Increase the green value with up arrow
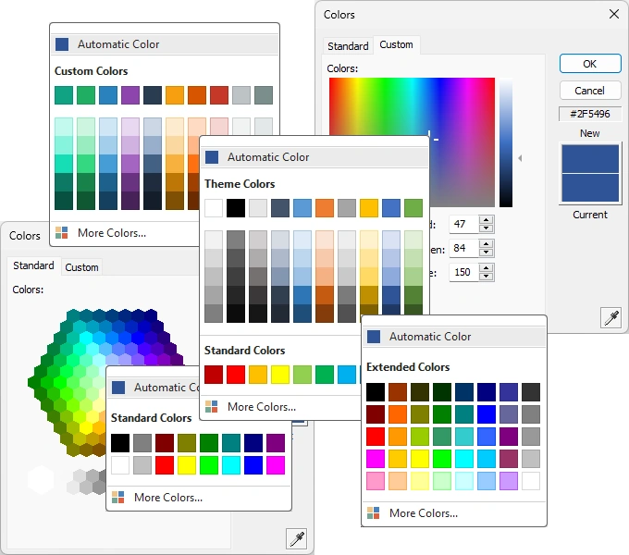629x555 pixels. point(487,244)
